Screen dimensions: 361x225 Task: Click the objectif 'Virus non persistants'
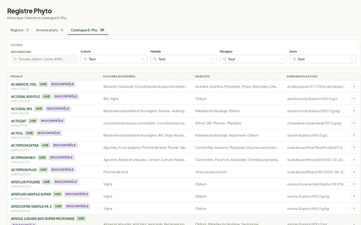point(211,172)
